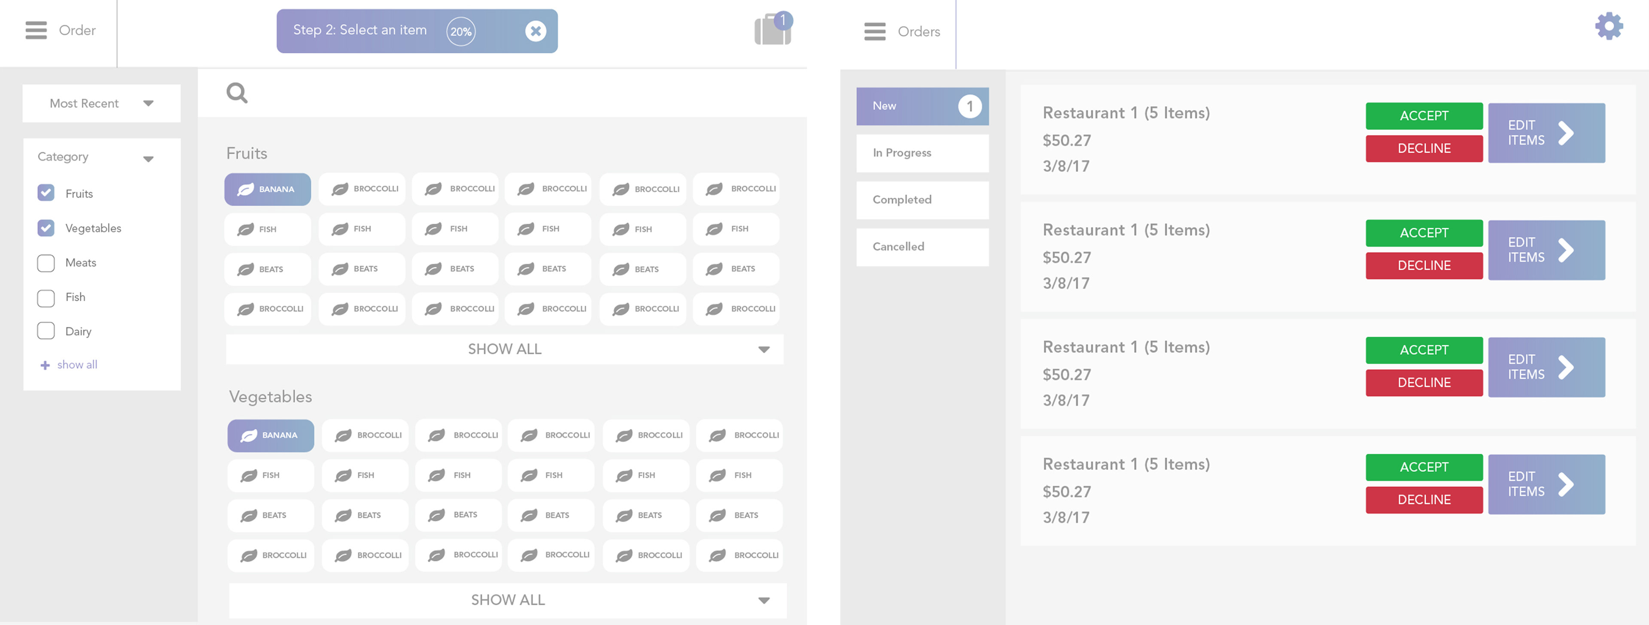The height and width of the screenshot is (625, 1649).
Task: Switch to the New orders tab
Action: coord(922,106)
